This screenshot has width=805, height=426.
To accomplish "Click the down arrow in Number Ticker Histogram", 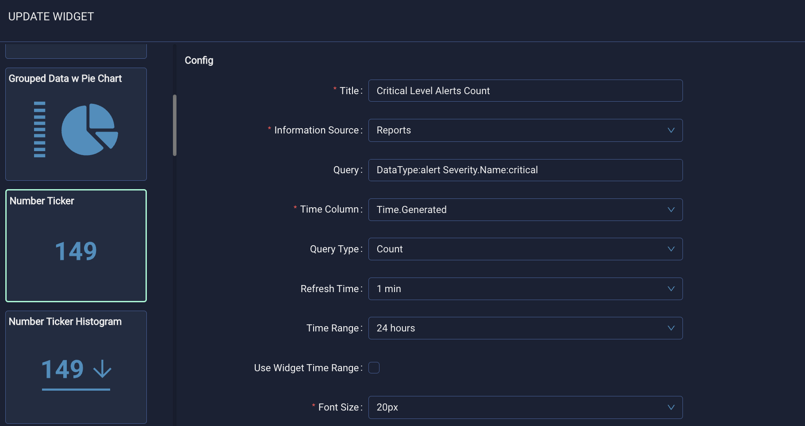I will point(103,369).
